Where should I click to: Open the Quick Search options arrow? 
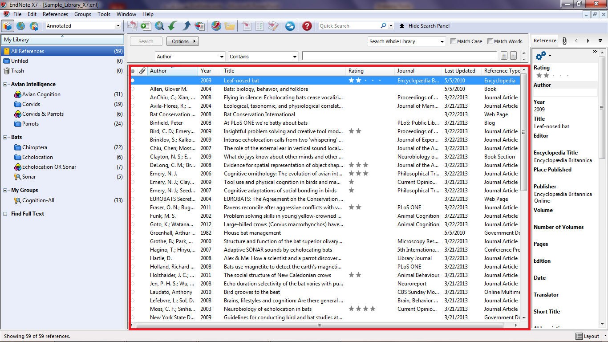[391, 26]
